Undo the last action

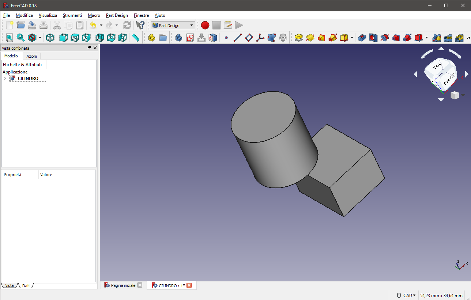(x=93, y=25)
